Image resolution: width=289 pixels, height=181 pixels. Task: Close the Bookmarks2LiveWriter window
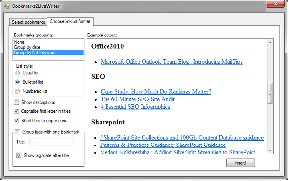click(x=275, y=4)
